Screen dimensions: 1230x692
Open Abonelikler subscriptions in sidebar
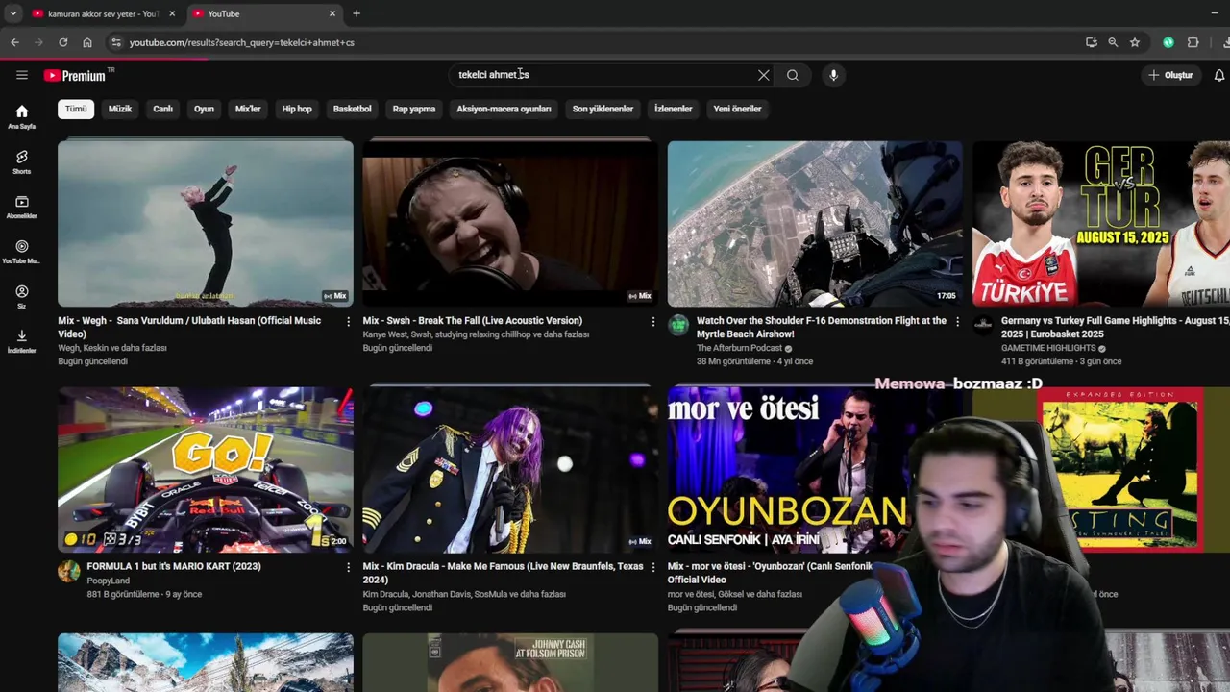[21, 207]
